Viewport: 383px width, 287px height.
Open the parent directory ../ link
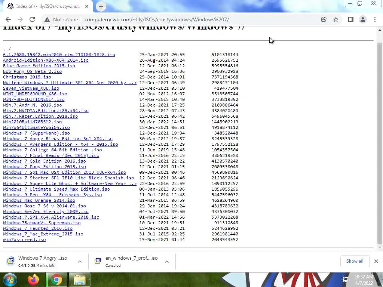(x=7, y=49)
